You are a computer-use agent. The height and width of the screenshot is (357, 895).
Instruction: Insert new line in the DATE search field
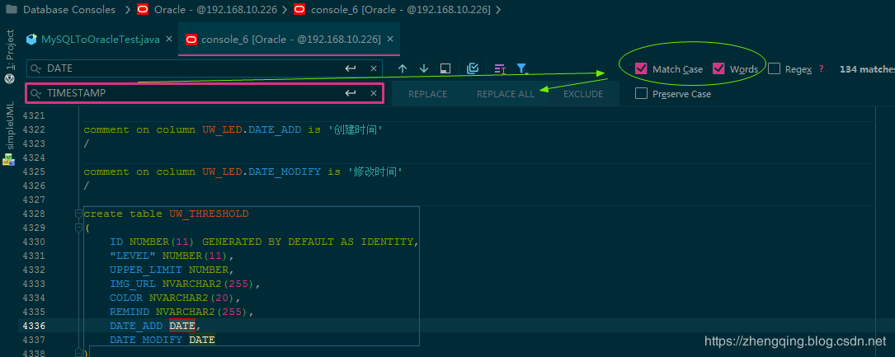pos(351,68)
